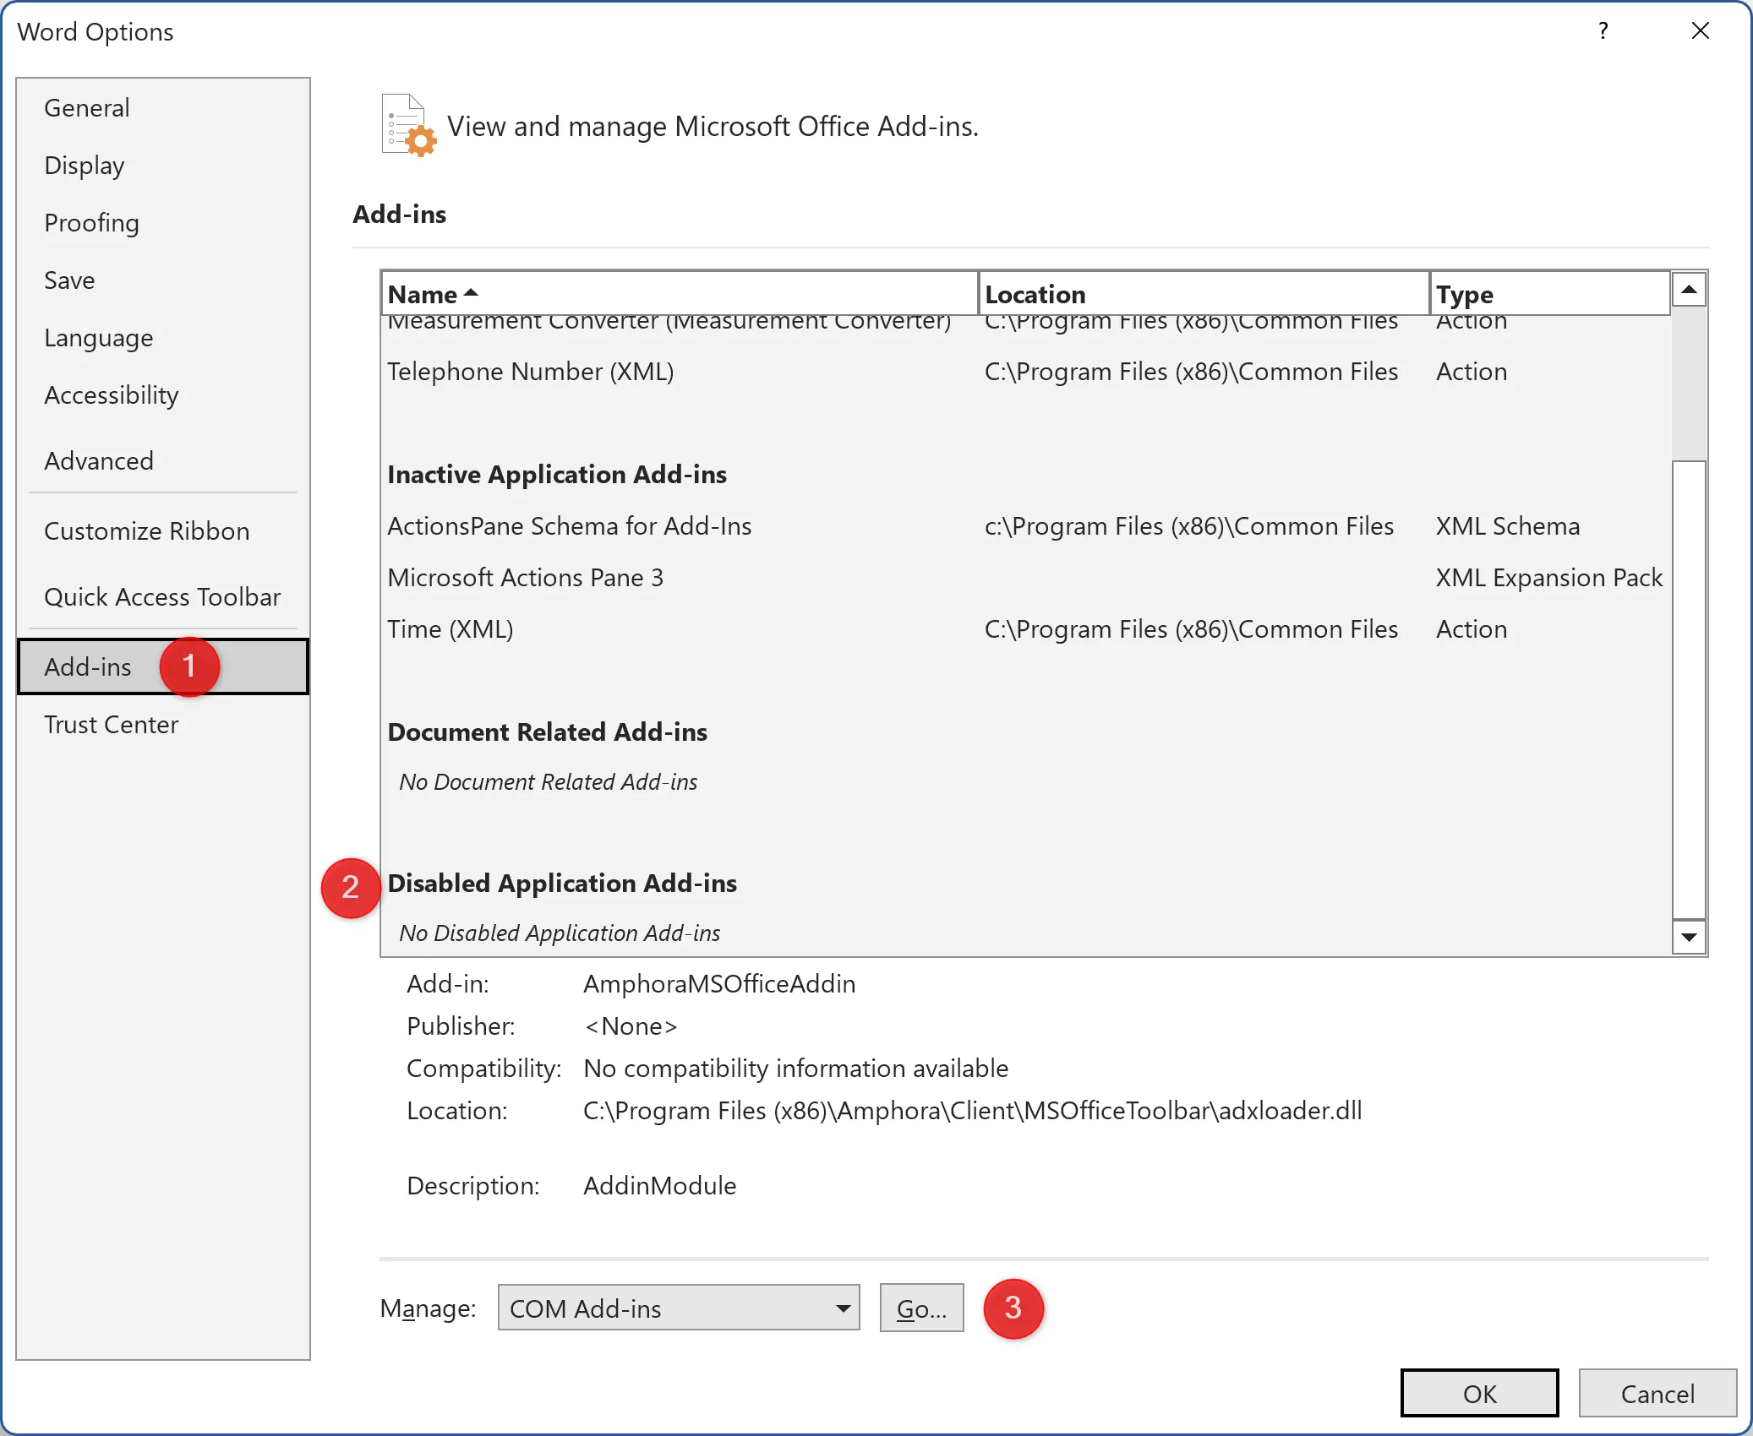The height and width of the screenshot is (1436, 1753).
Task: Click the AmphoraMSOfficeAddin name text
Action: (719, 984)
